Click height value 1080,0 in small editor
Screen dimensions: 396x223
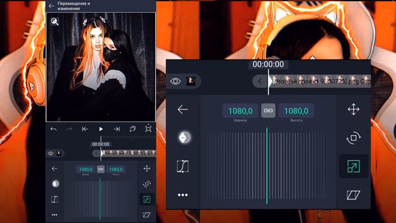[x=116, y=169]
